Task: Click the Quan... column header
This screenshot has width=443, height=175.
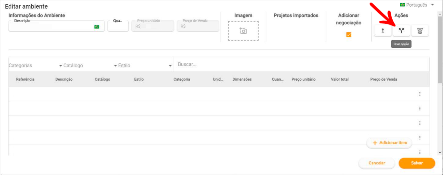Action: (x=278, y=79)
